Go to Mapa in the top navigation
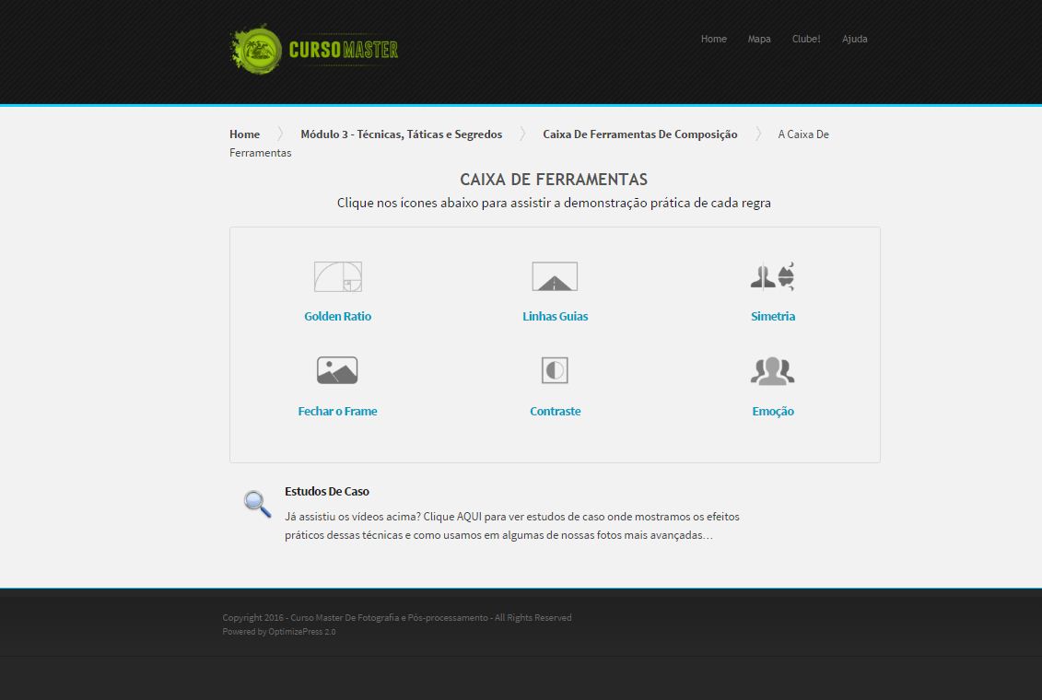This screenshot has width=1042, height=700. 759,39
